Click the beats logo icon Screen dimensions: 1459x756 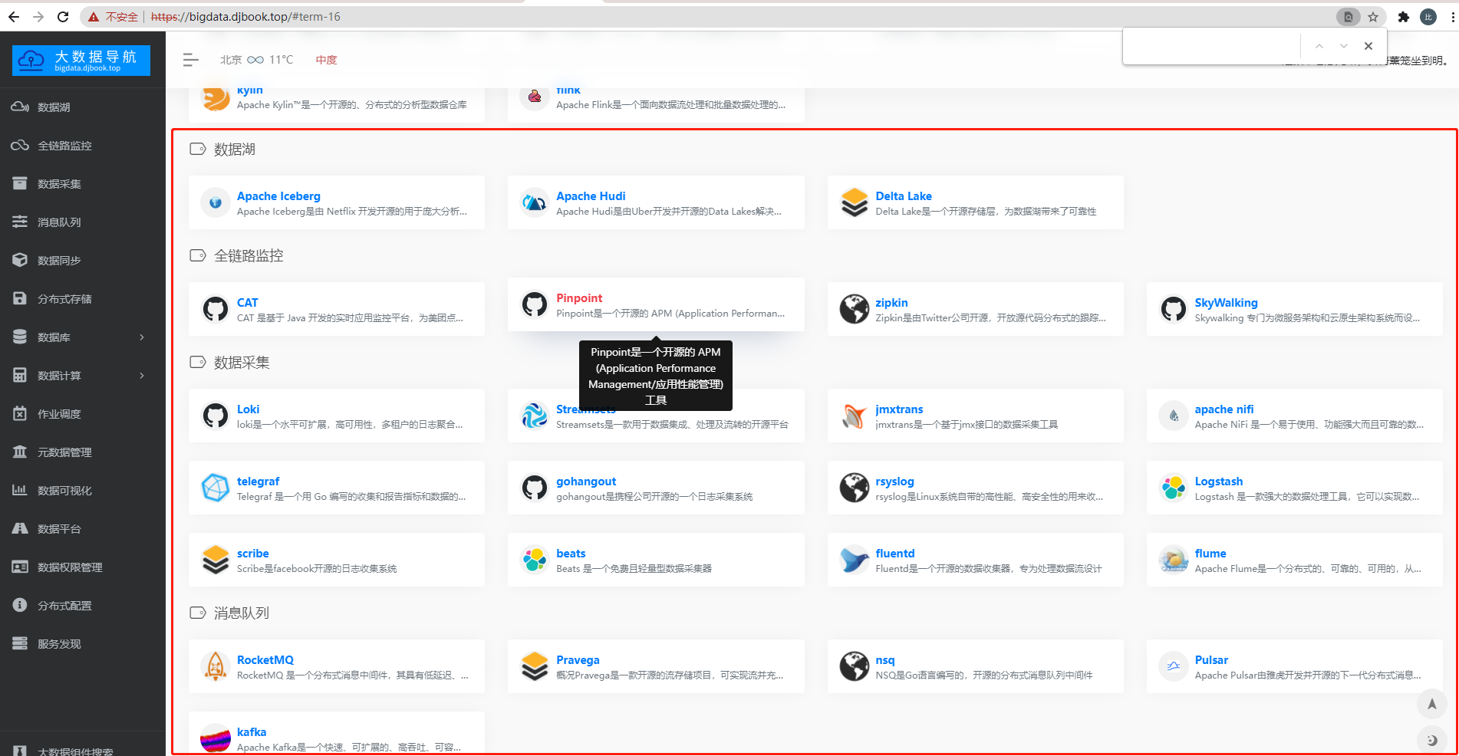534,560
